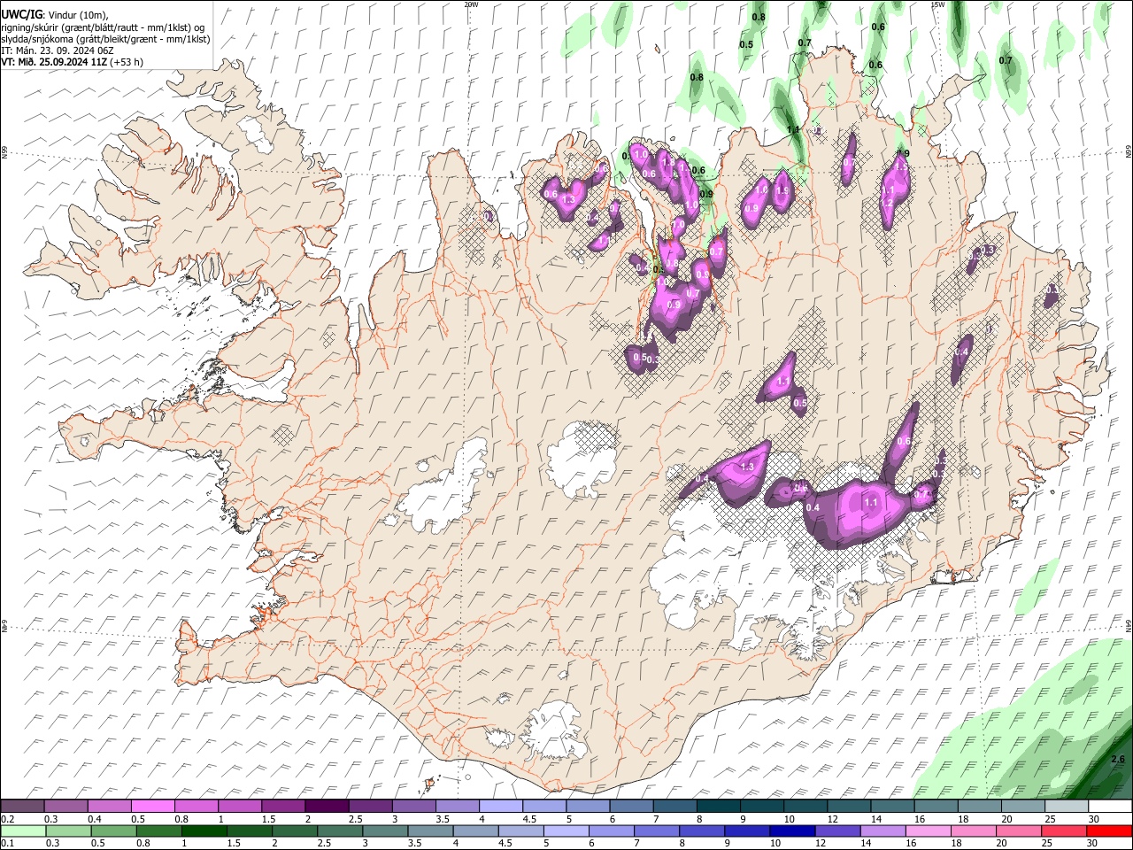Pick the 9–10 royal blue swatch in the lower row
The height and width of the screenshot is (850, 1133).
point(746,831)
